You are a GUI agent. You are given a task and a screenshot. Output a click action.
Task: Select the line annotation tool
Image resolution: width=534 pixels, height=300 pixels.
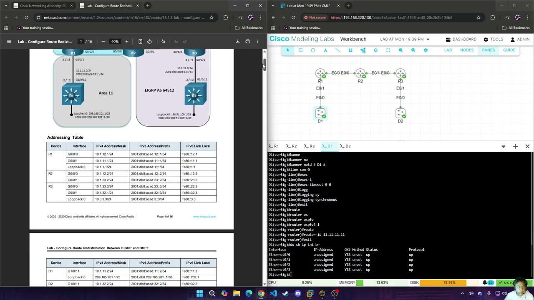pyautogui.click(x=338, y=50)
